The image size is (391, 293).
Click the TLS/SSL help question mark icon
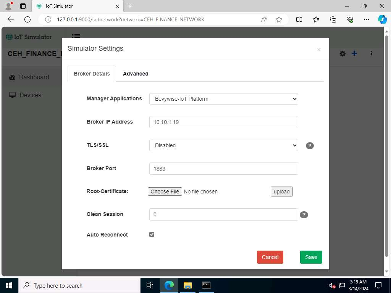tap(310, 145)
